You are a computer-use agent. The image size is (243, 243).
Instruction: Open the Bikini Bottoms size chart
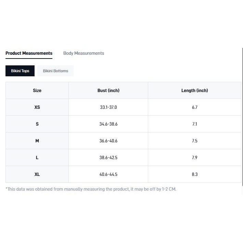[55, 71]
